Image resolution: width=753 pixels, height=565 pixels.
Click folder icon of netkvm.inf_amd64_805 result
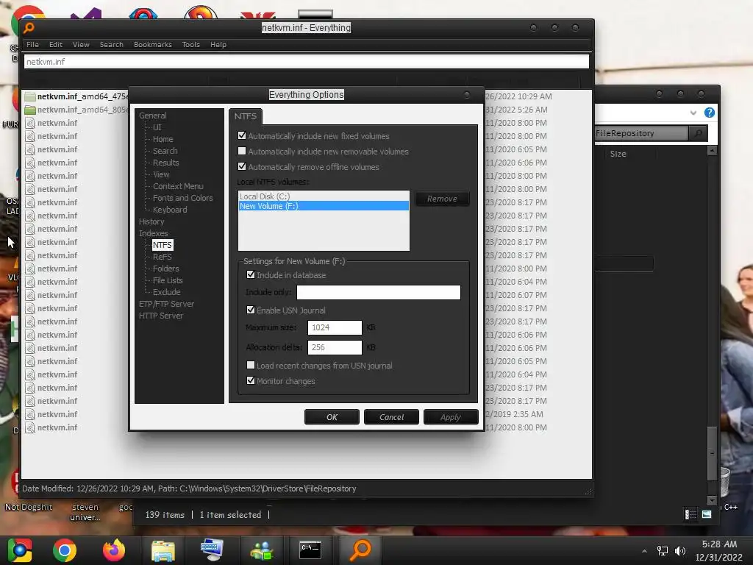pos(30,110)
